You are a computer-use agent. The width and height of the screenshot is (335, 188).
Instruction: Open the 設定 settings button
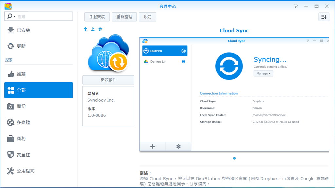pos(148,17)
